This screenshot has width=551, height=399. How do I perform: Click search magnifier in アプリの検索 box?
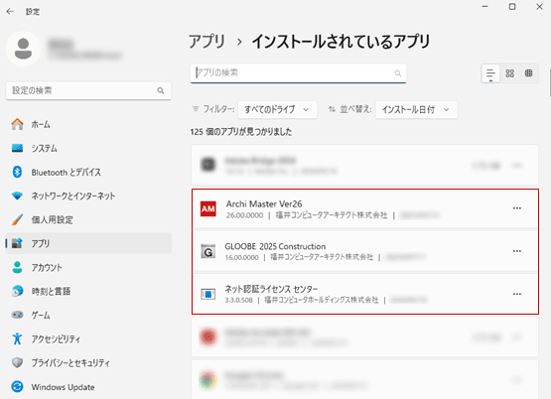(398, 73)
